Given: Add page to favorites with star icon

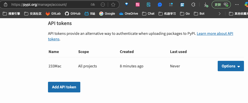Looking at the screenshot, I should click(x=113, y=5).
